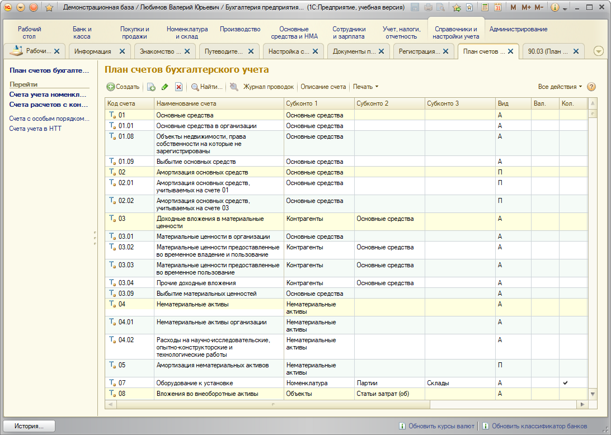Open Счета расчетов с контрагентами link
611x435 pixels.
pos(49,105)
